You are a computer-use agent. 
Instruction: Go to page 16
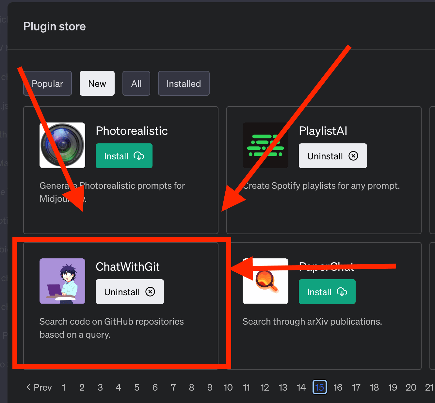coord(338,387)
